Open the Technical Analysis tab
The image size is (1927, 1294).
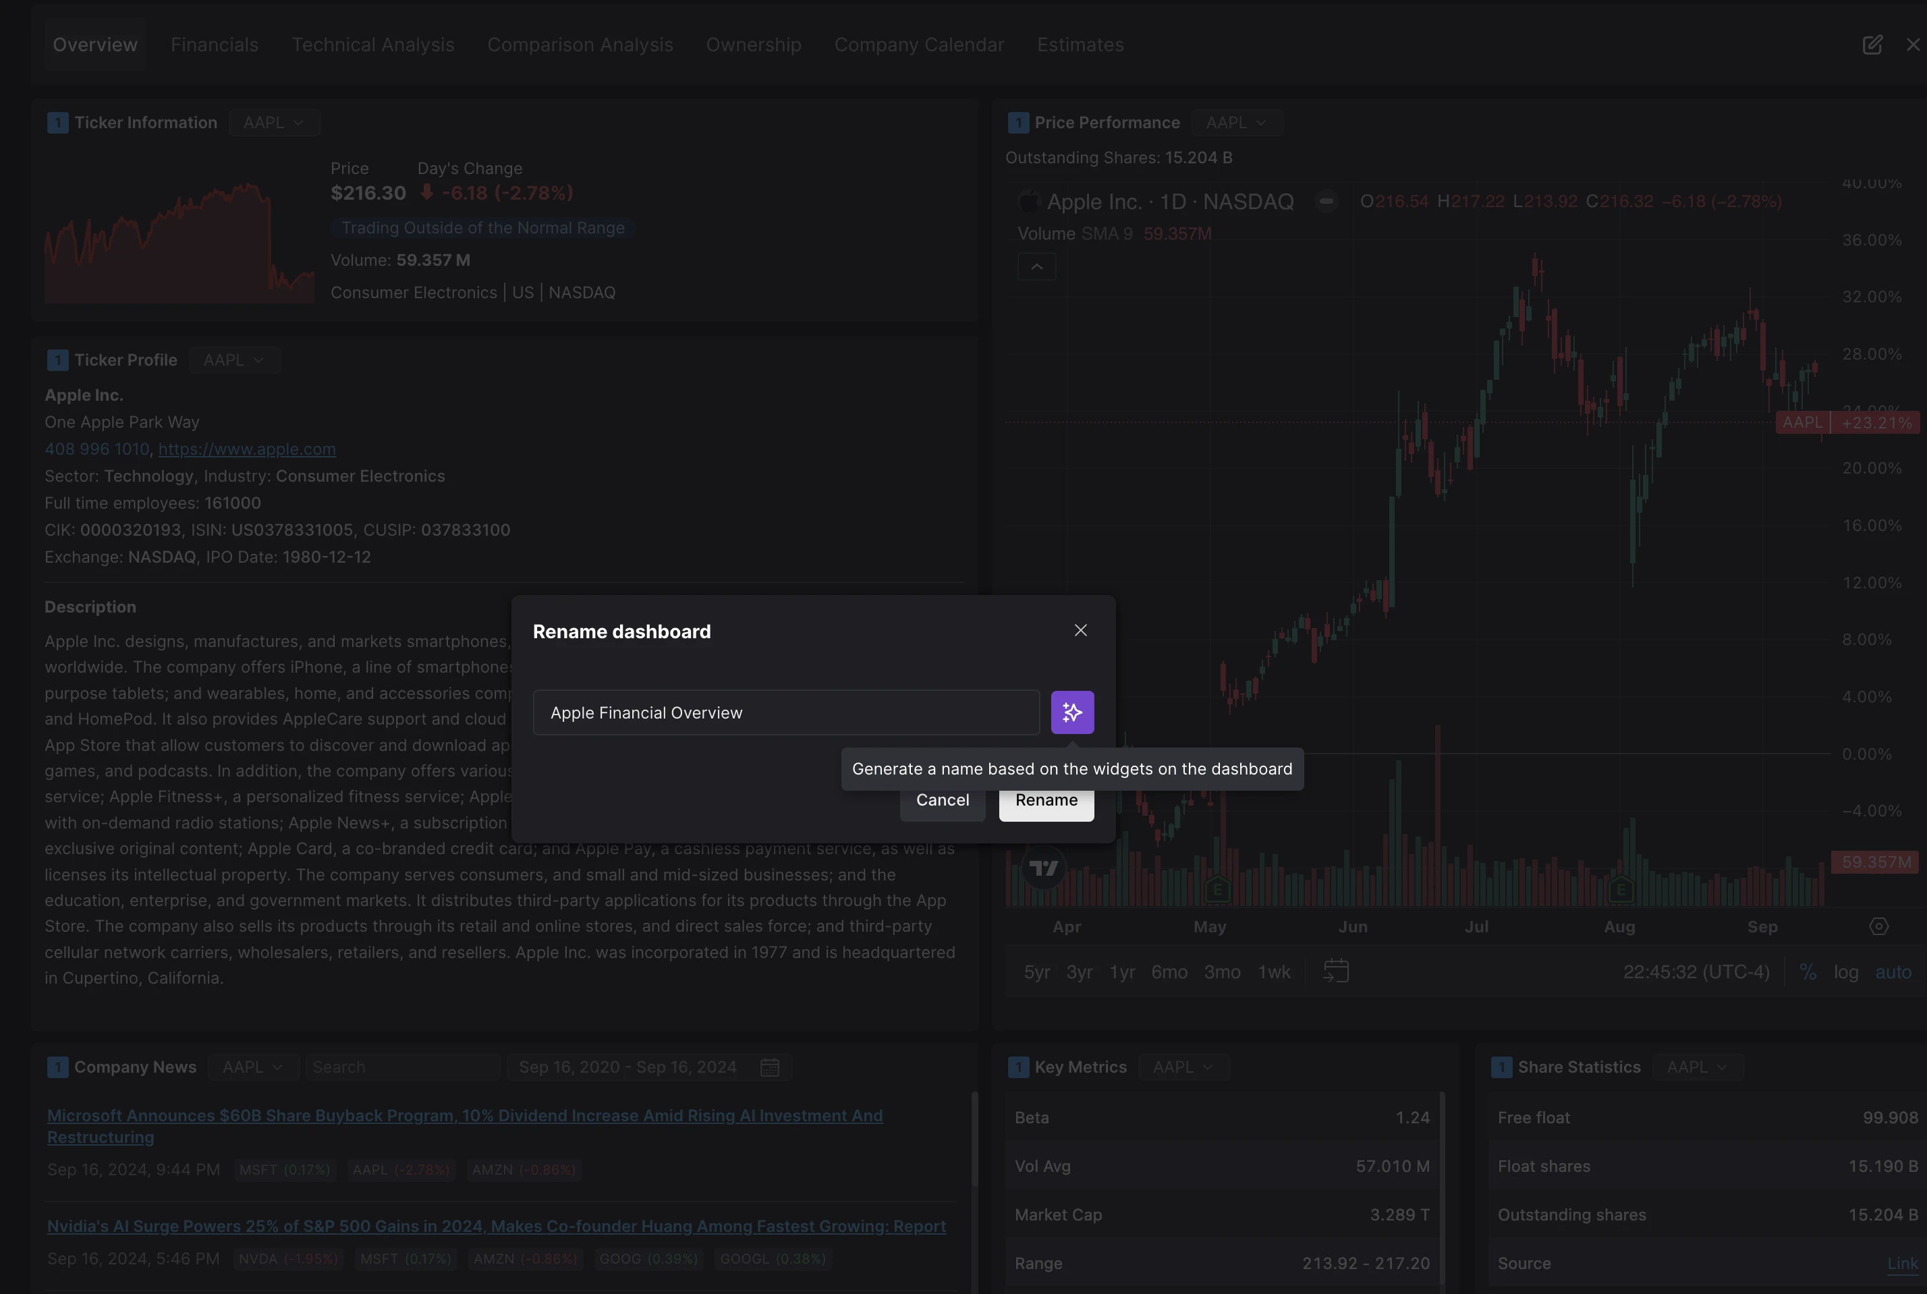pyautogui.click(x=373, y=45)
